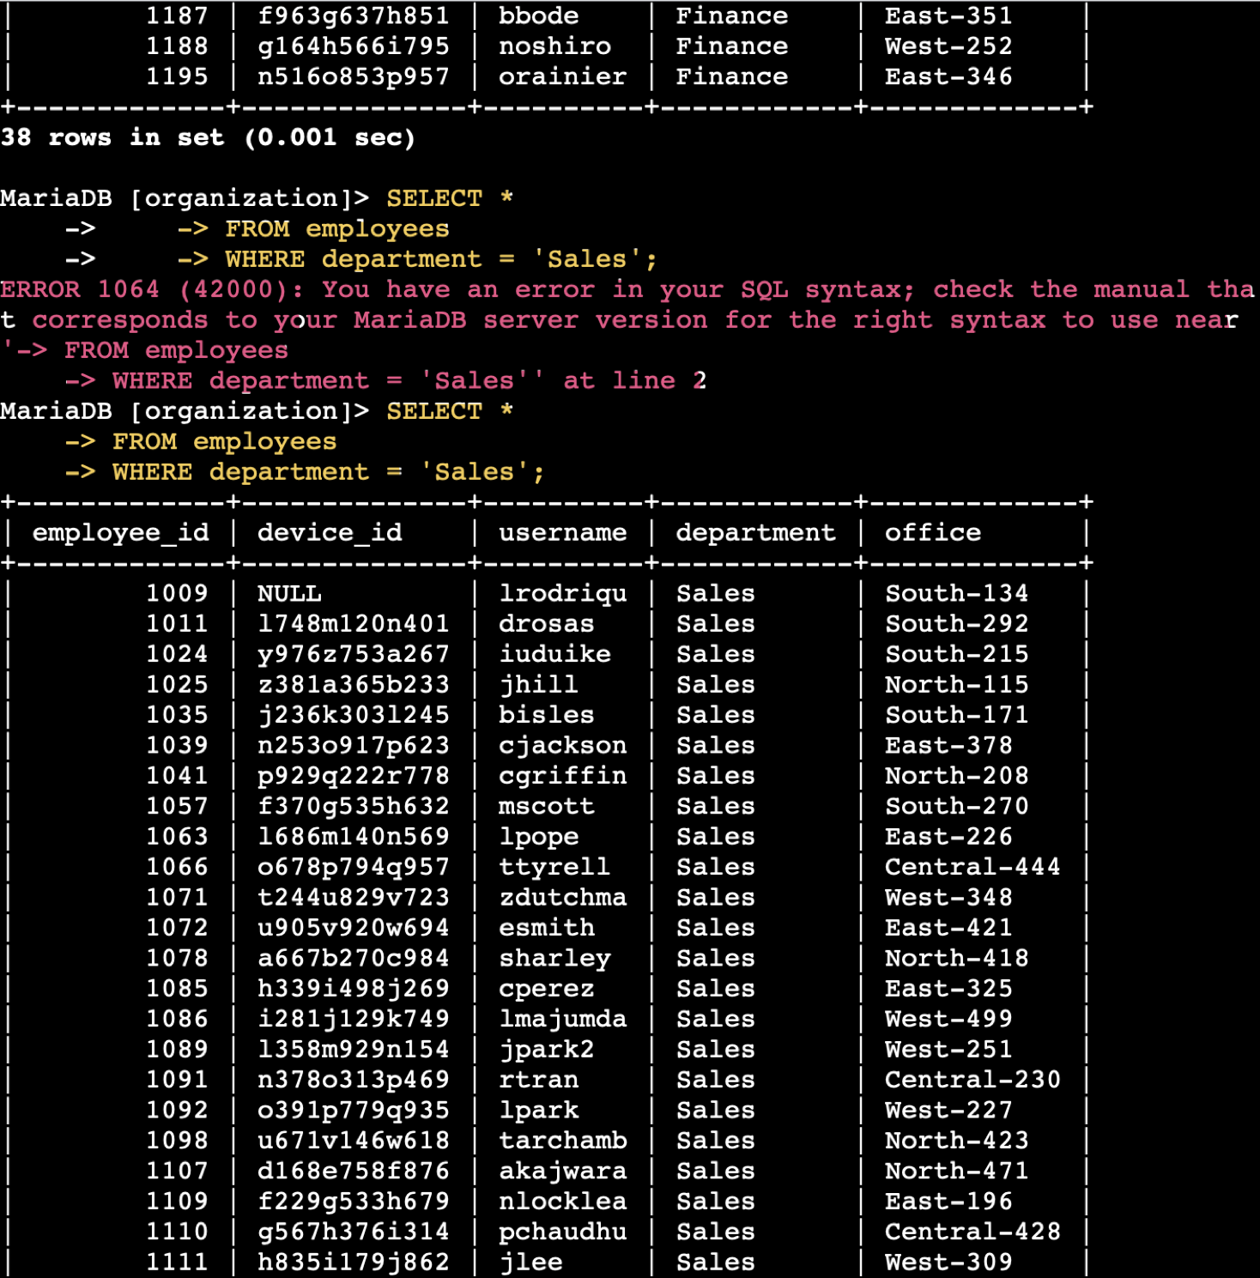Select device ID n253o917p623
The image size is (1260, 1278).
pyautogui.click(x=353, y=746)
